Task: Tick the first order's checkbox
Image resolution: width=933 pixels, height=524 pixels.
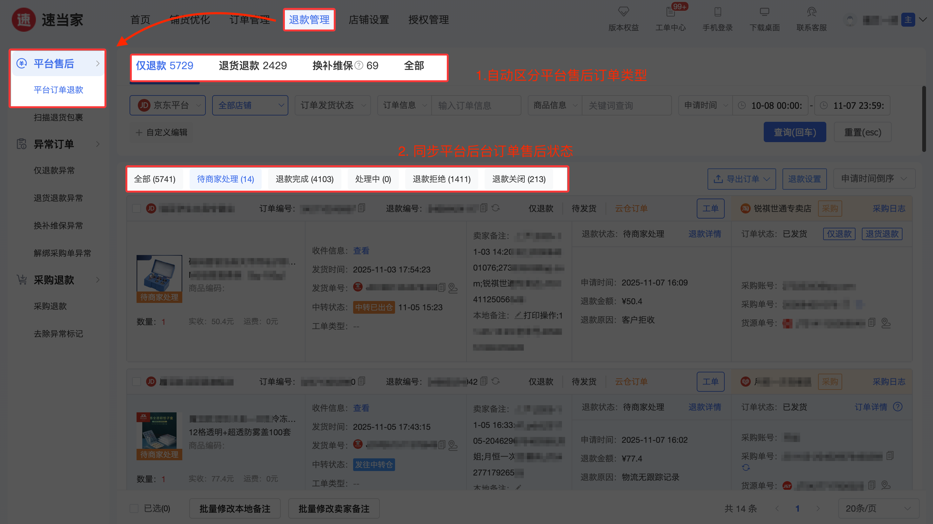Action: tap(137, 208)
